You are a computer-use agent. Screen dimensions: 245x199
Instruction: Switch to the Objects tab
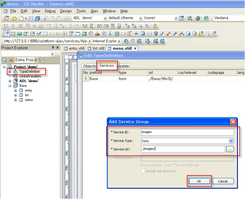point(89,66)
